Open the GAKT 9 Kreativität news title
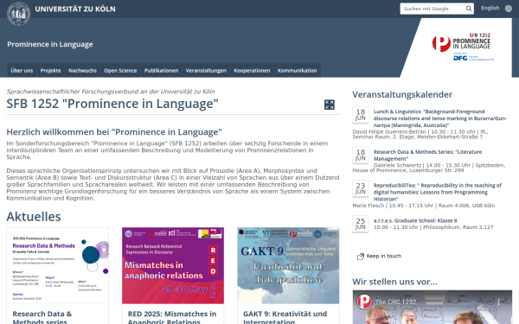The height and width of the screenshot is (324, 519). point(285,318)
